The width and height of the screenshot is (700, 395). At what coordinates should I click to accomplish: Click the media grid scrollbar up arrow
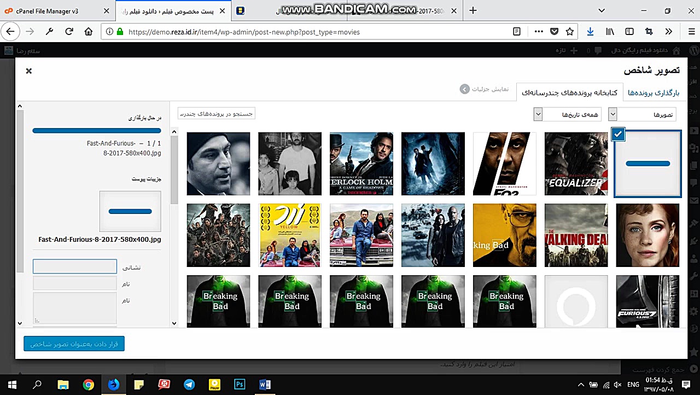coord(174,131)
